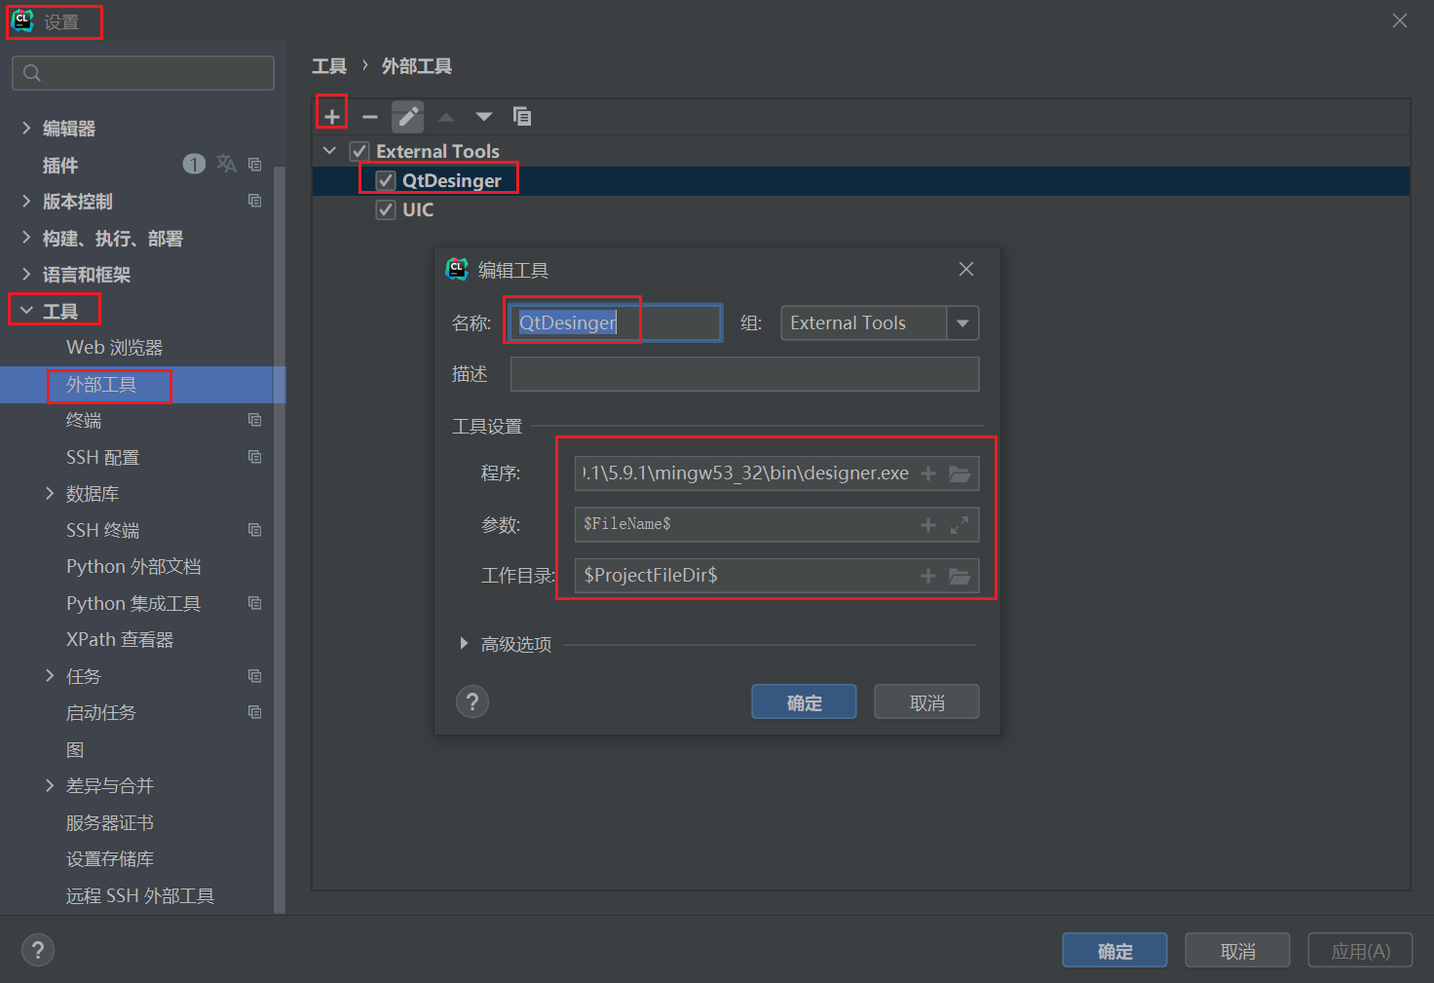The height and width of the screenshot is (983, 1434).
Task: Uncheck the QtDesinger checkbox
Action: tap(385, 180)
